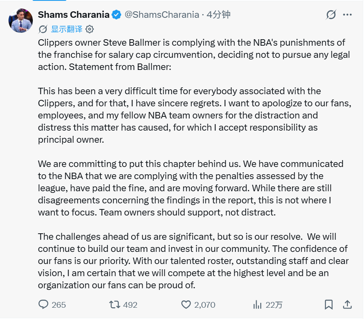View post analytics bar chart icon

click(257, 305)
